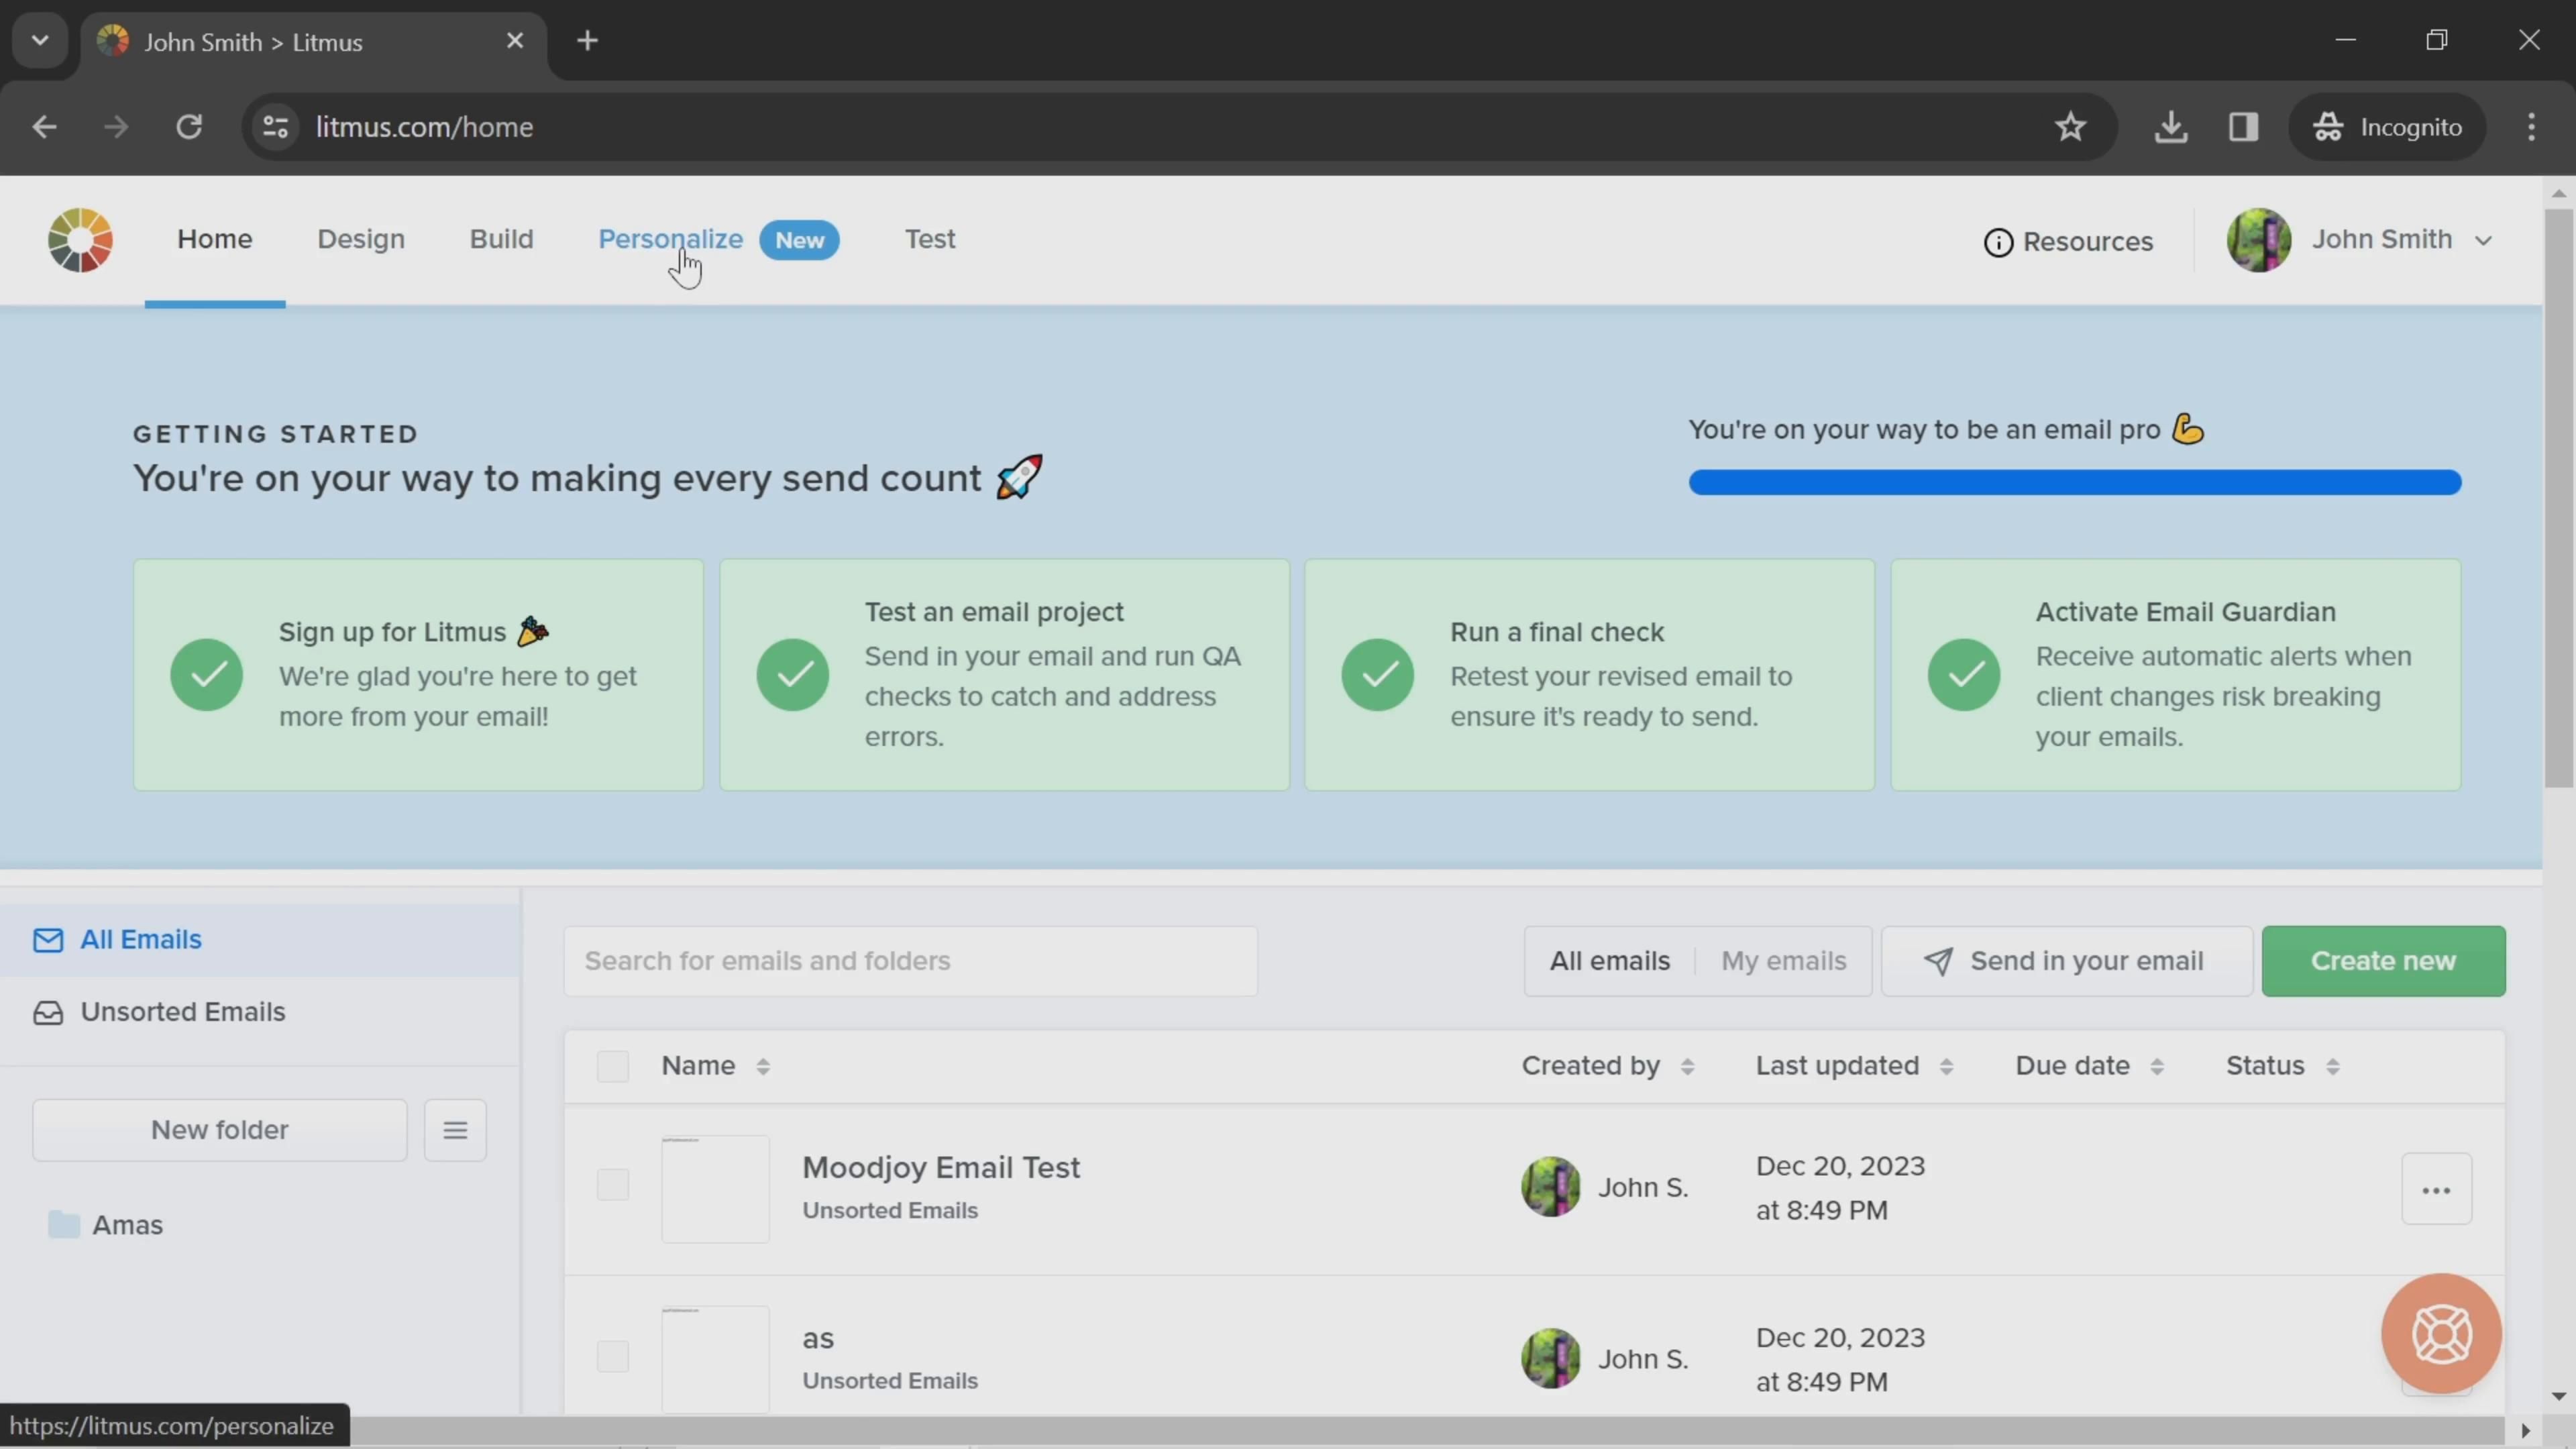Screen dimensions: 2576x1449
Task: Toggle the browser side panel icon
Action: point(2244,127)
